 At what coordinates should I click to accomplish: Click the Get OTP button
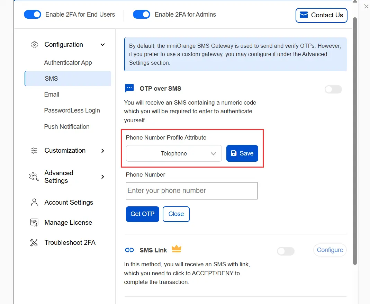tap(143, 214)
